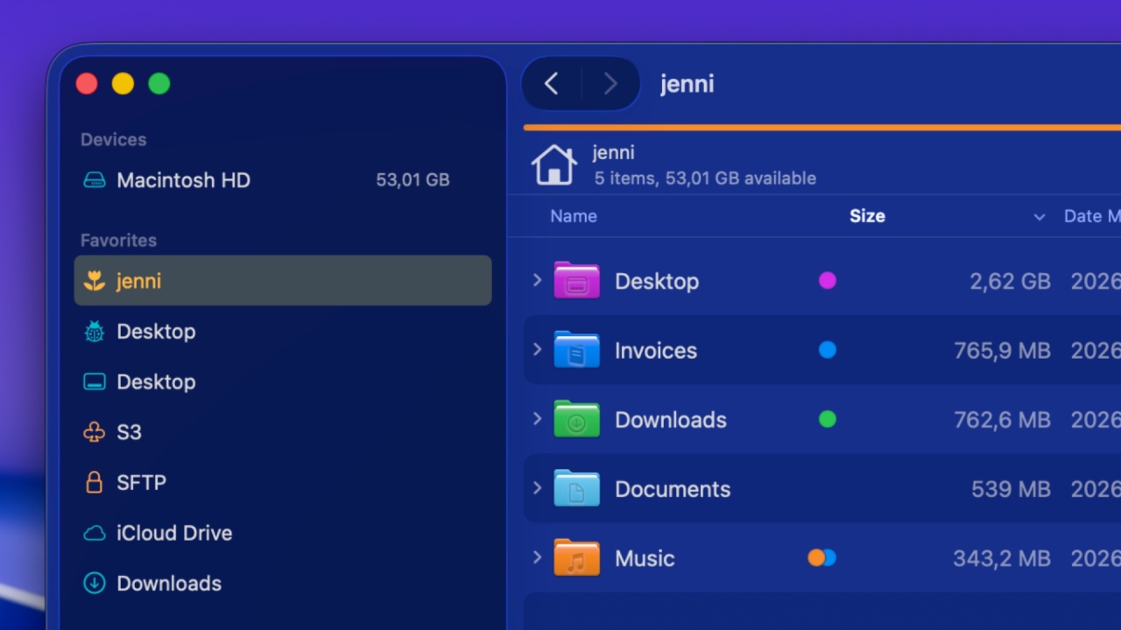Viewport: 1121px width, 630px height.
Task: Click the club-shaped S3 icon
Action: (94, 432)
